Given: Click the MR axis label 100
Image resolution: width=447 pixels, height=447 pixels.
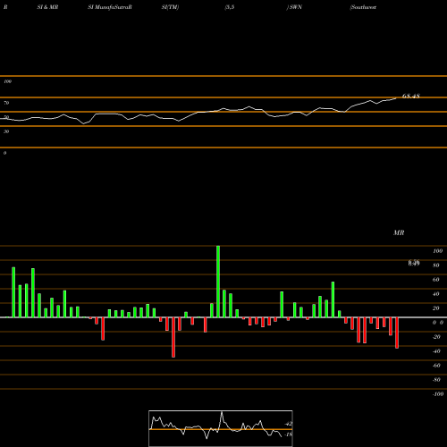Looking at the screenshot, I should (x=437, y=251).
